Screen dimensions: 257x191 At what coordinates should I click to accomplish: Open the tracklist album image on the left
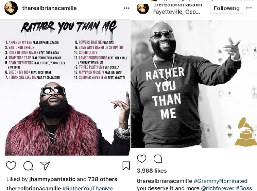click(65, 87)
